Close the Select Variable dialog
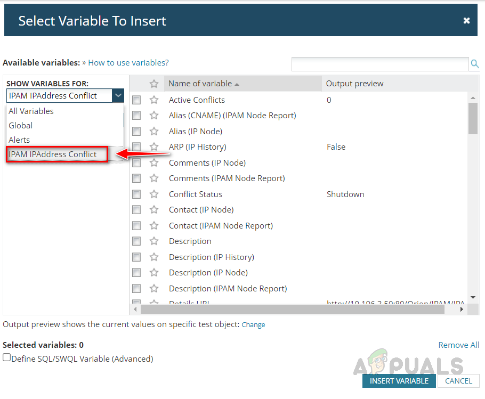Viewport: 485px width, 399px height. tap(466, 21)
